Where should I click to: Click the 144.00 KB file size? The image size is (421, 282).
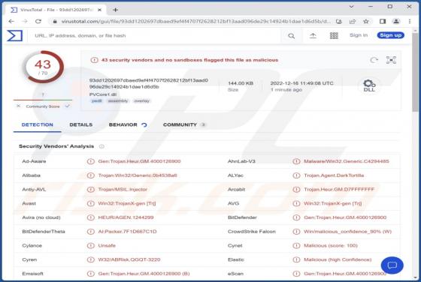coord(241,83)
